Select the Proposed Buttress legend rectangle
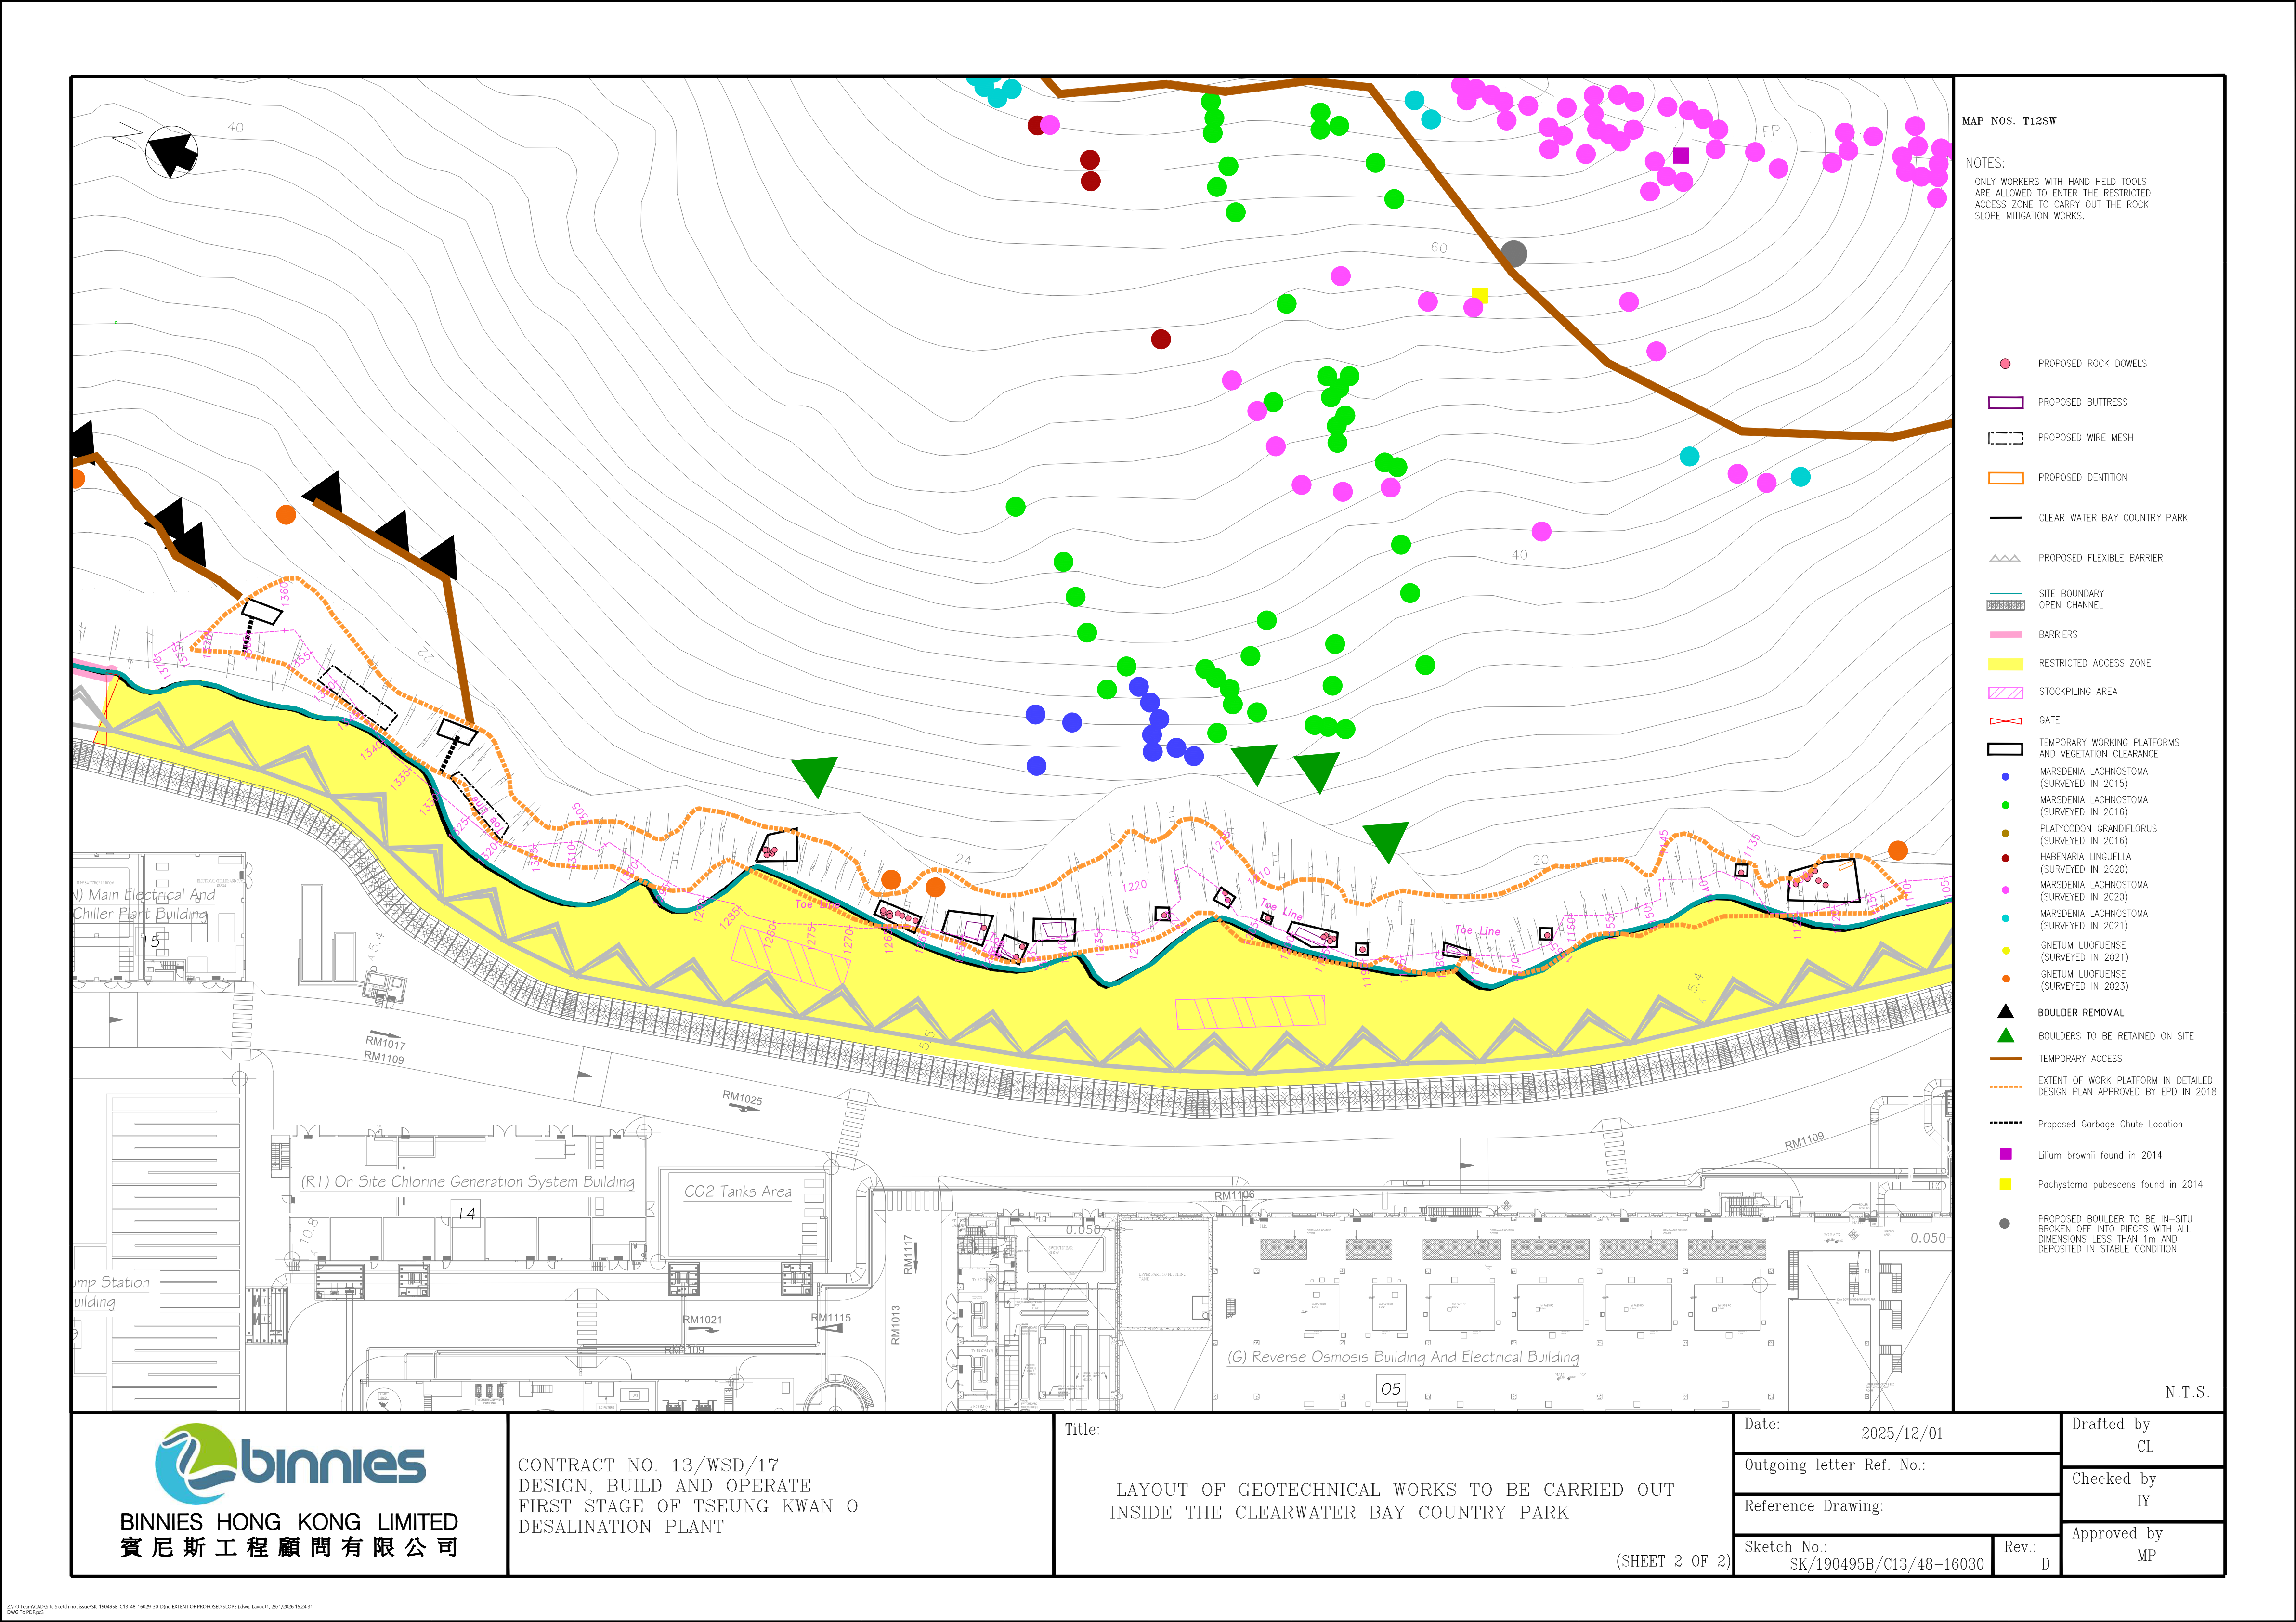Image resolution: width=2296 pixels, height=1622 pixels. point(2005,402)
